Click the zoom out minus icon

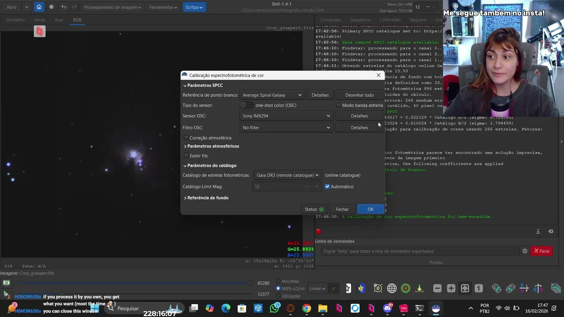coord(437,288)
